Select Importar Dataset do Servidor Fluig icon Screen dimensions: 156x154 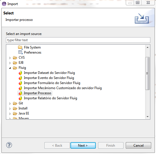20,73
